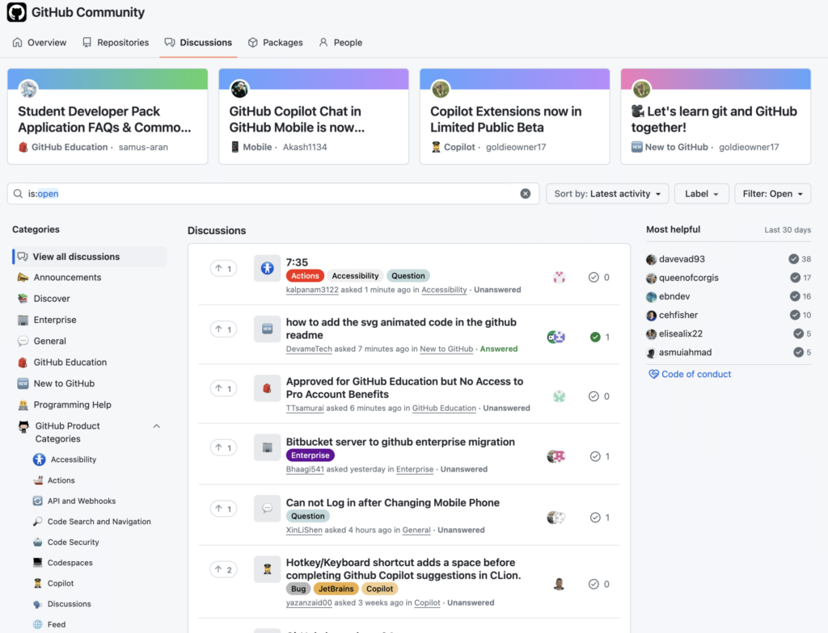Viewport: 828px width, 633px height.
Task: Select the Actions category icon
Action: [39, 480]
